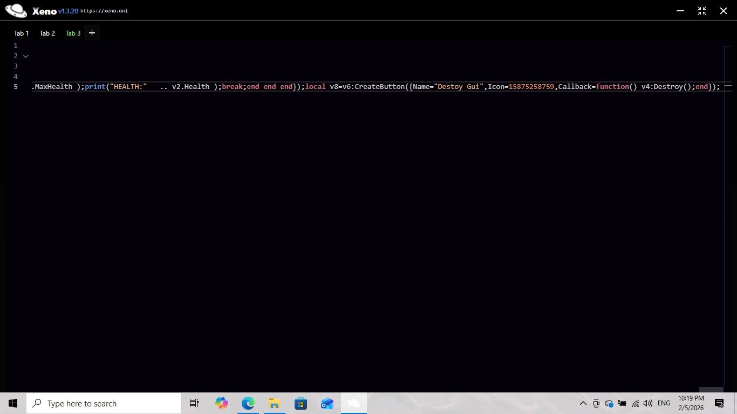
Task: Switch to Tab 2
Action: [47, 33]
